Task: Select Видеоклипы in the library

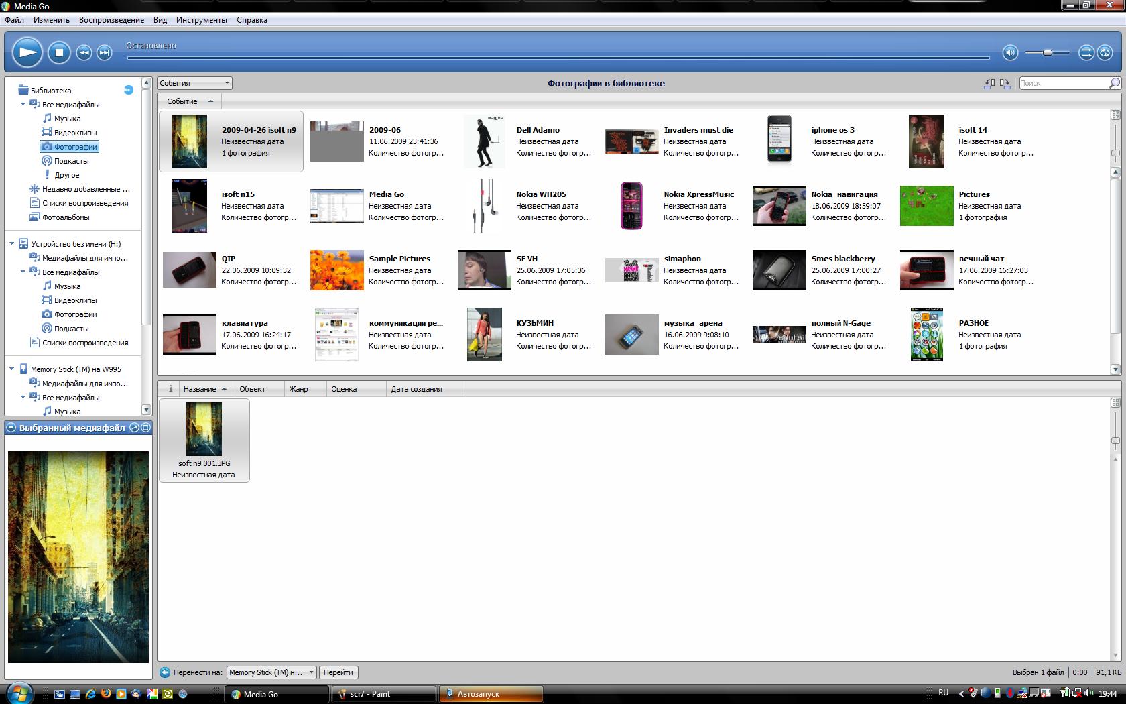Action: 69,133
